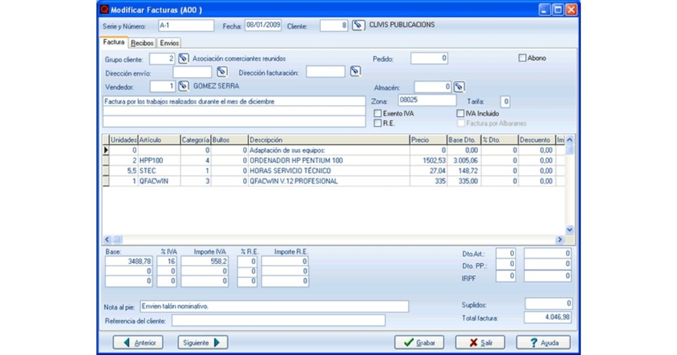
Task: Open the Almacén lookup icon
Action: click(x=459, y=87)
